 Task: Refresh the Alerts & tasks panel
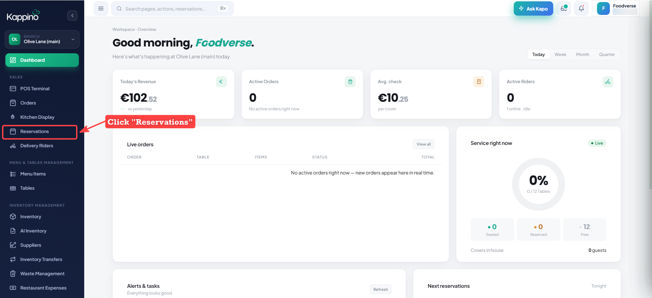click(x=380, y=290)
